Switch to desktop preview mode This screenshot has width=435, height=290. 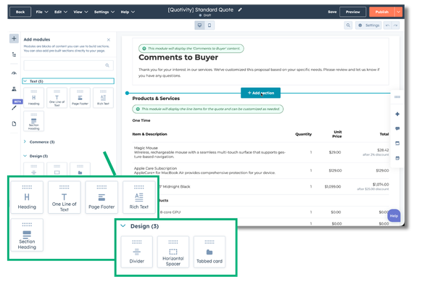tap(199, 25)
